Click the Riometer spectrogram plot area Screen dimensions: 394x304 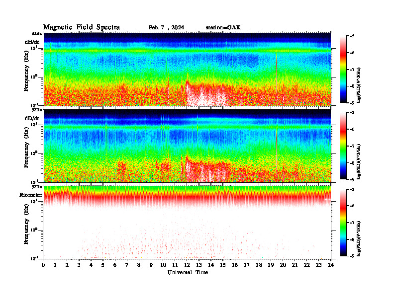click(187, 223)
